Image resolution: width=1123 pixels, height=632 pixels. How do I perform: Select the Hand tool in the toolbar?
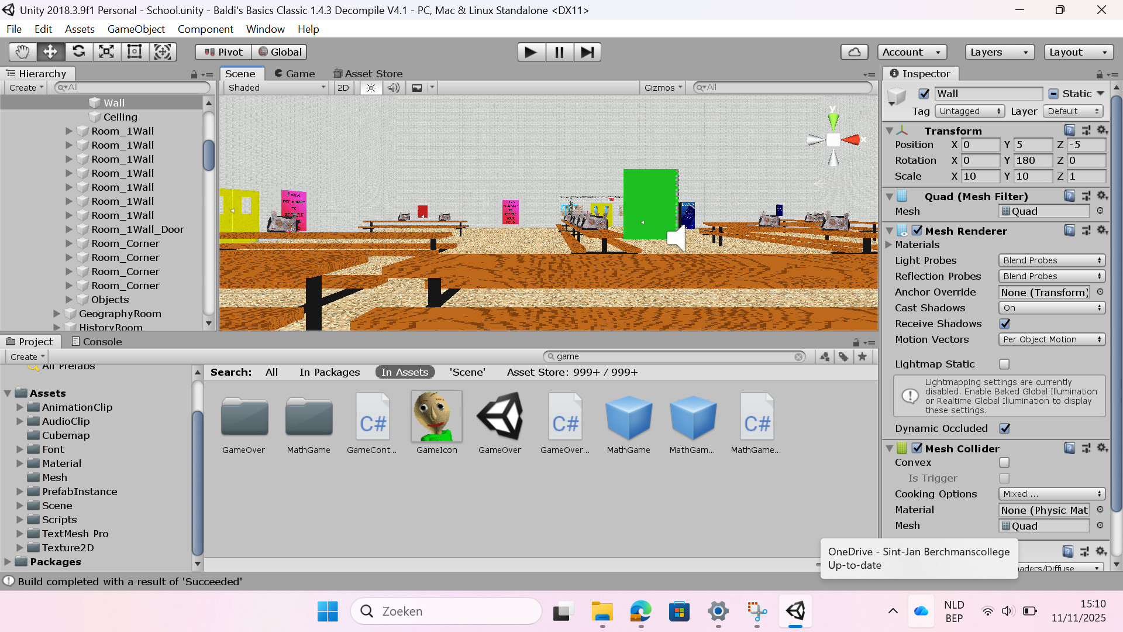tap(22, 51)
